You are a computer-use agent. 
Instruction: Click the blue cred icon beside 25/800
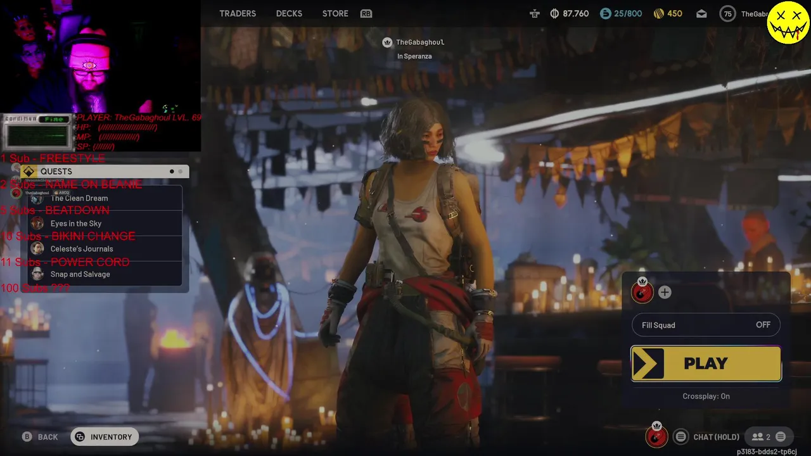point(606,13)
